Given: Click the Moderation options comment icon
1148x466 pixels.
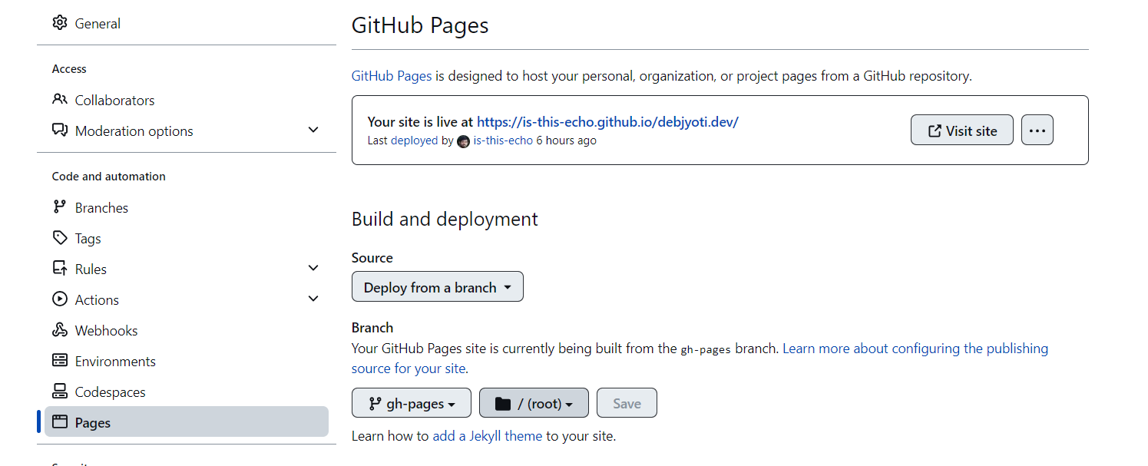Looking at the screenshot, I should click(60, 131).
